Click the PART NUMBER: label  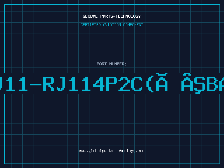(x=112, y=64)
